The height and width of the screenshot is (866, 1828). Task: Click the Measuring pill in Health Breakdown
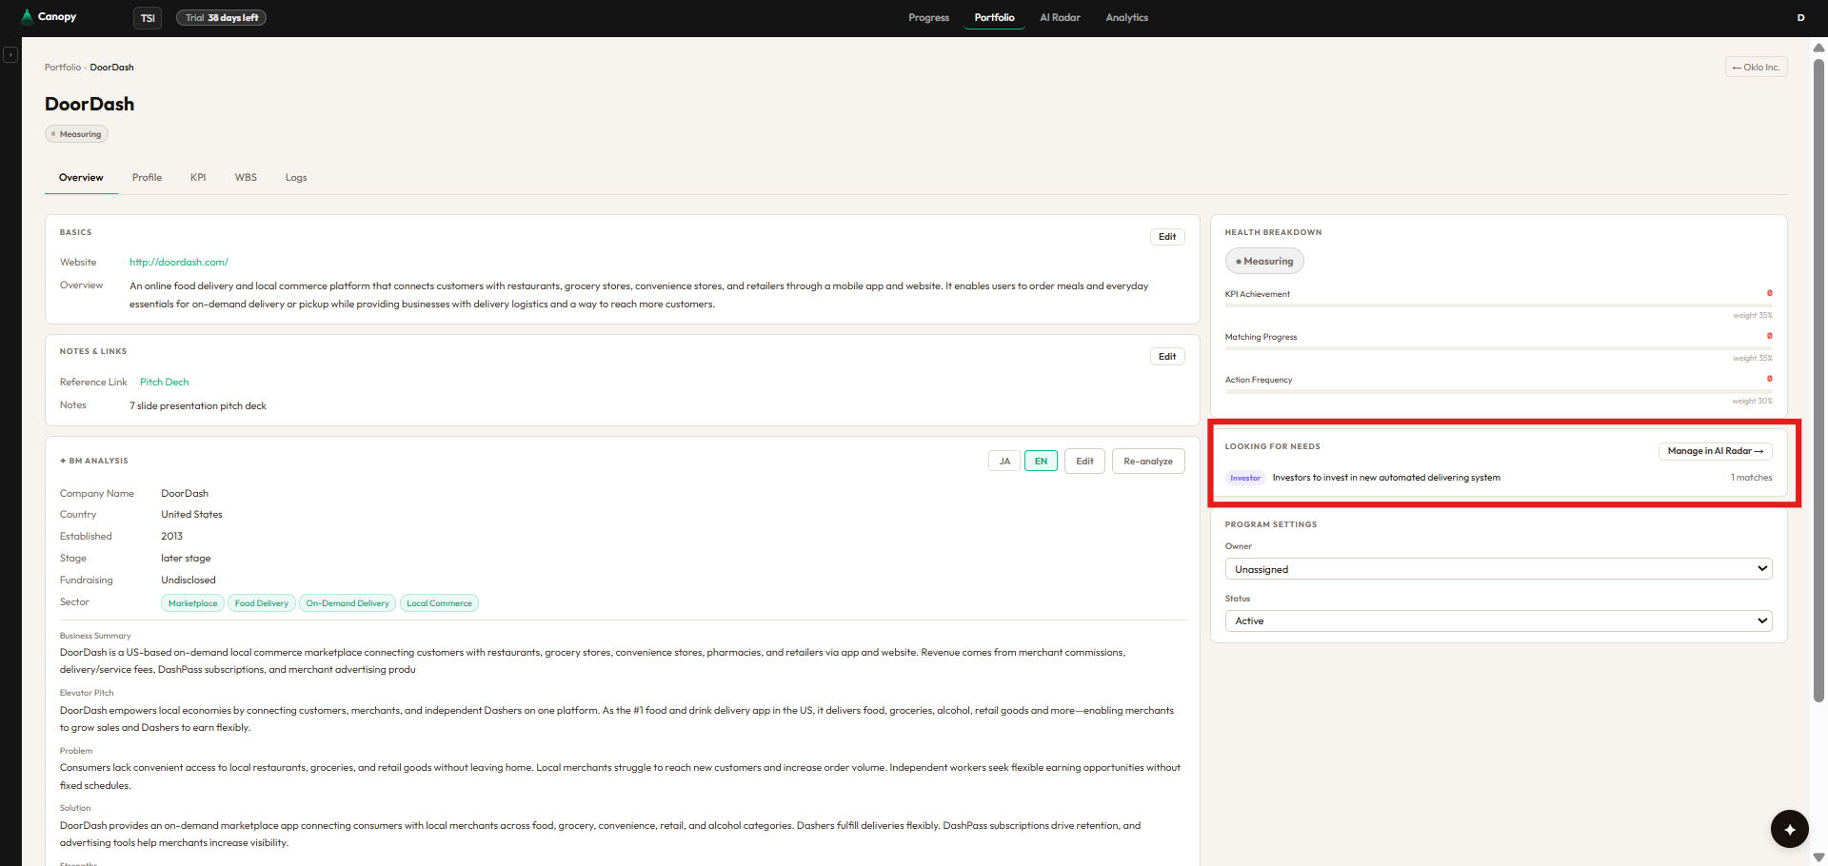tap(1264, 262)
